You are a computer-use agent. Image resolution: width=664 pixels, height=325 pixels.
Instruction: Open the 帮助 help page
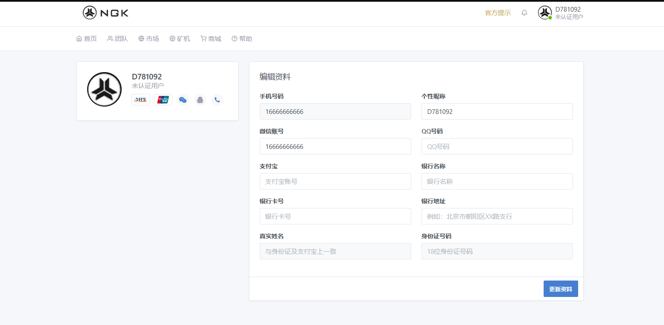pyautogui.click(x=242, y=39)
